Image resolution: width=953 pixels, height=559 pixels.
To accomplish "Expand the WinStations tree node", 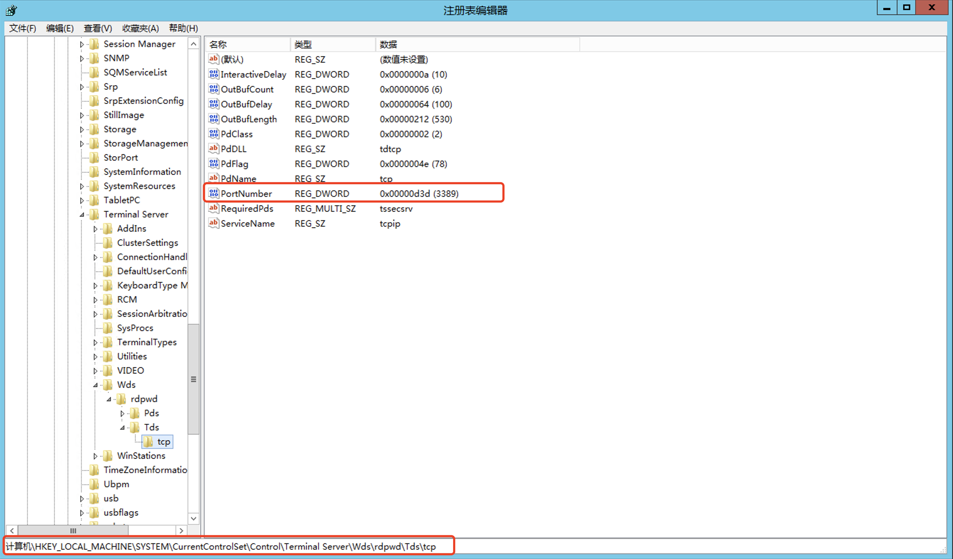I will tap(95, 456).
